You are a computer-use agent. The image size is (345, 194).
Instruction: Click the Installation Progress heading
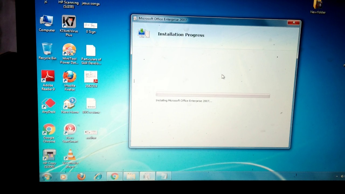(181, 34)
